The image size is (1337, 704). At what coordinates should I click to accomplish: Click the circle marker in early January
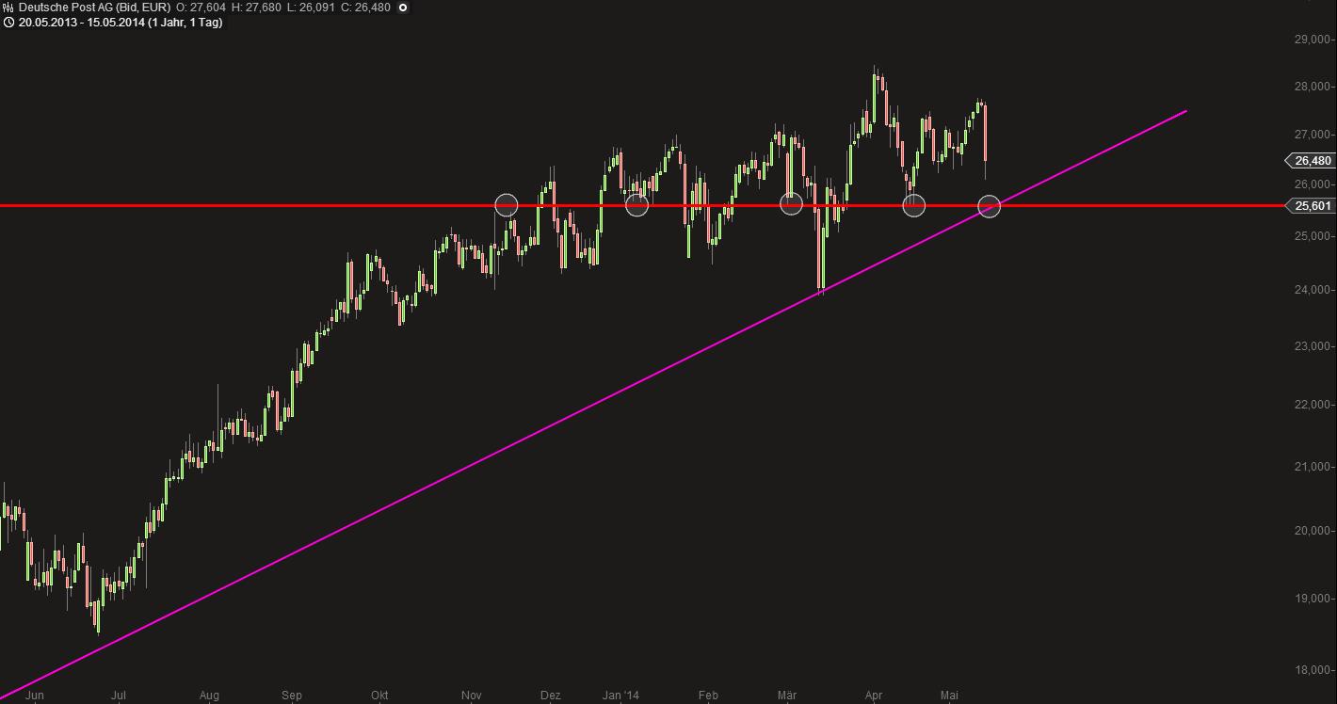click(637, 205)
